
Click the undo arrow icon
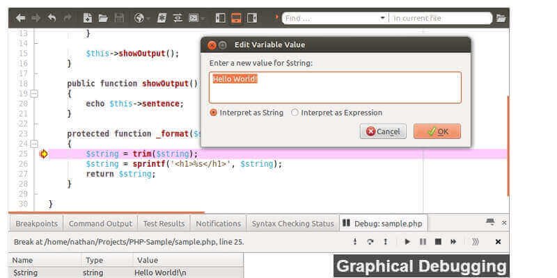tap(52, 17)
